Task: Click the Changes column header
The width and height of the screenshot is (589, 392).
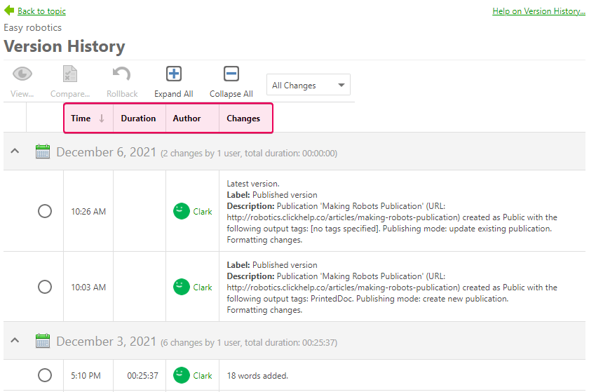Action: (x=243, y=119)
